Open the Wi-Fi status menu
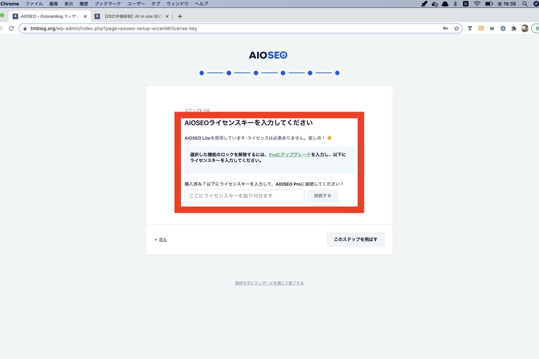The height and width of the screenshot is (359, 539). (477, 4)
